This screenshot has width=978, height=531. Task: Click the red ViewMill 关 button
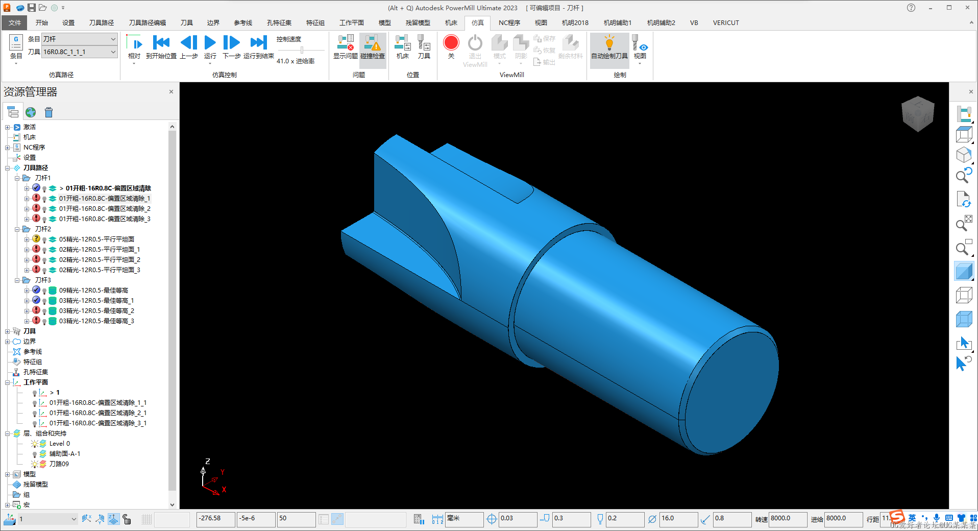pos(451,43)
